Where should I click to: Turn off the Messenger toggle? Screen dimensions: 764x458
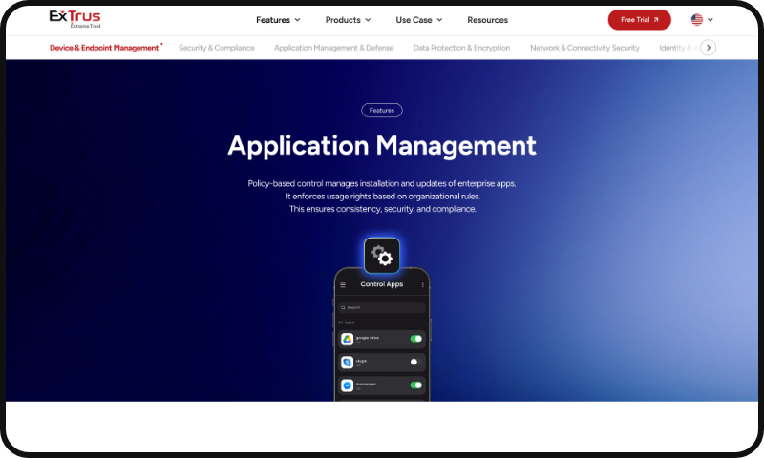click(415, 385)
